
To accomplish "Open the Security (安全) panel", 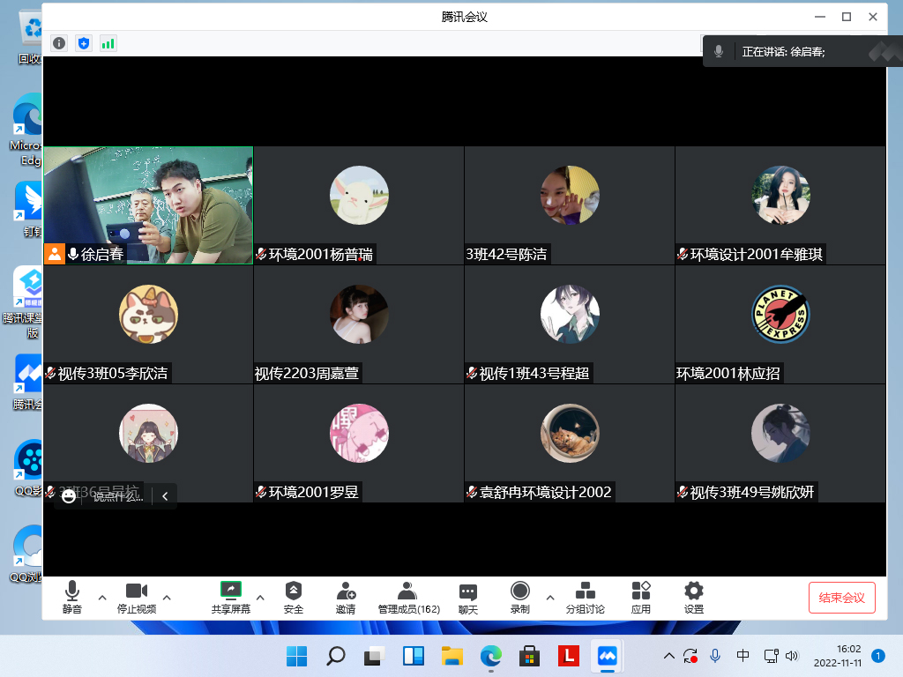I will point(294,597).
